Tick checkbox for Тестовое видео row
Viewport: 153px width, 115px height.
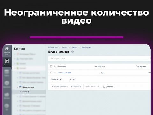click(51, 73)
